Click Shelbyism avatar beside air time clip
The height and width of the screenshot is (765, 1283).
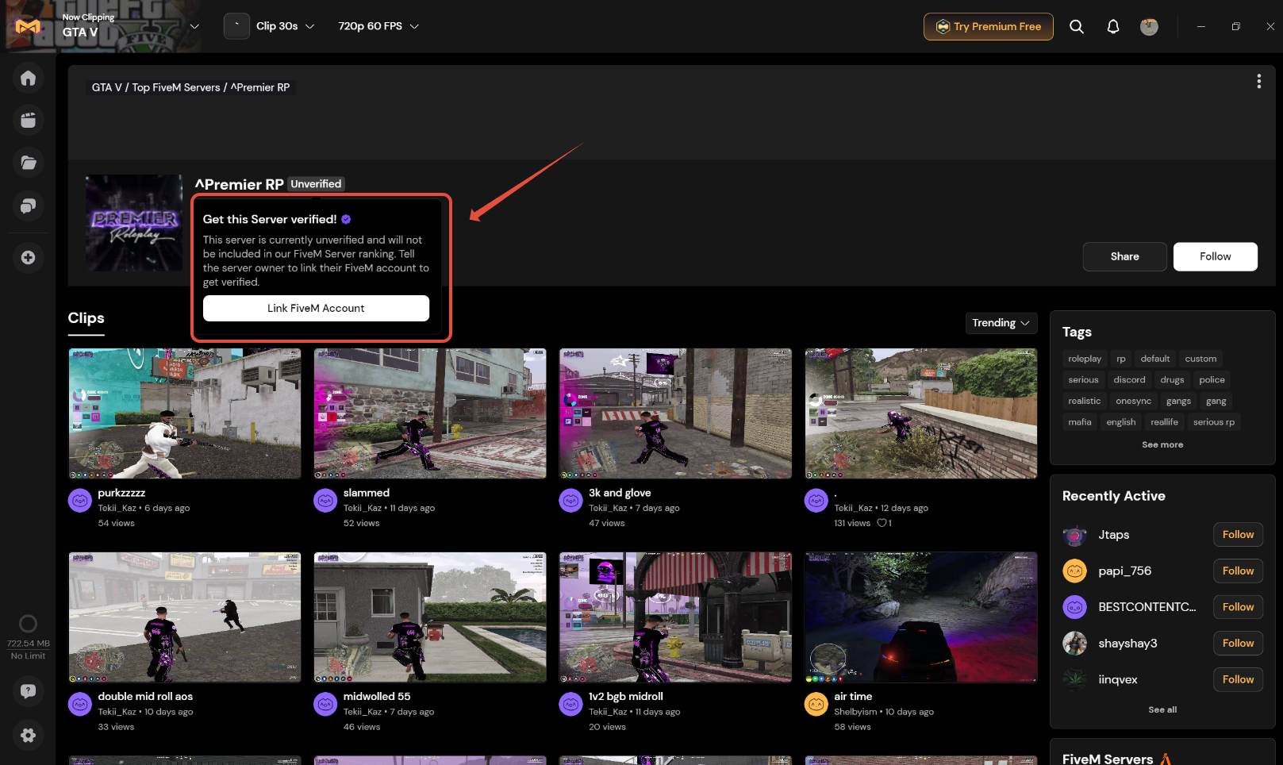(816, 704)
